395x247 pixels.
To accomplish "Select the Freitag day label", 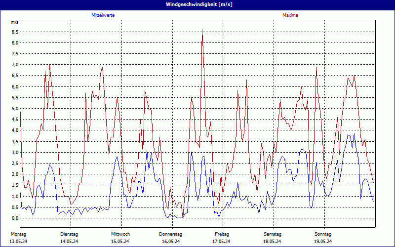I will point(222,234).
